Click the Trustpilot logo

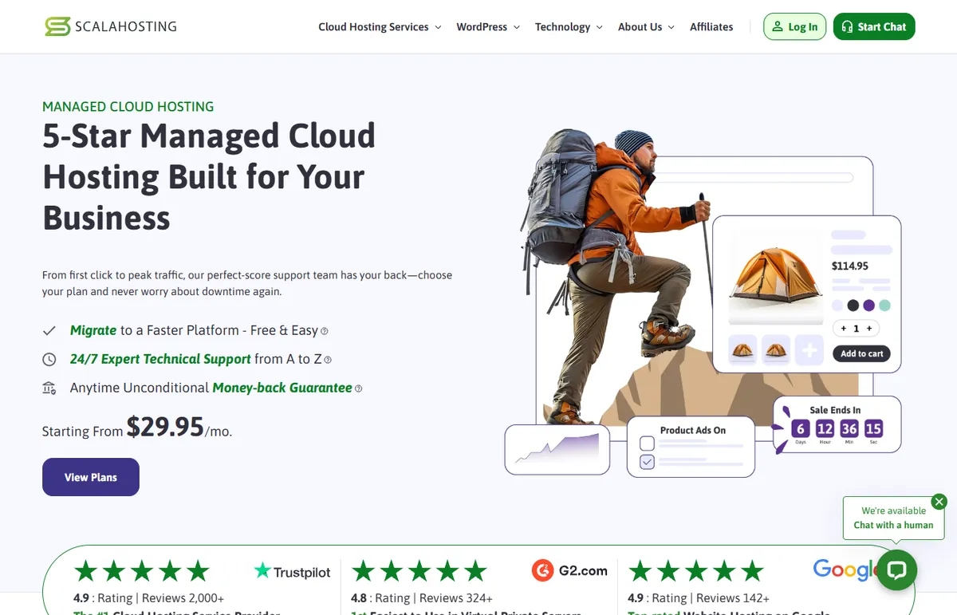tap(293, 571)
